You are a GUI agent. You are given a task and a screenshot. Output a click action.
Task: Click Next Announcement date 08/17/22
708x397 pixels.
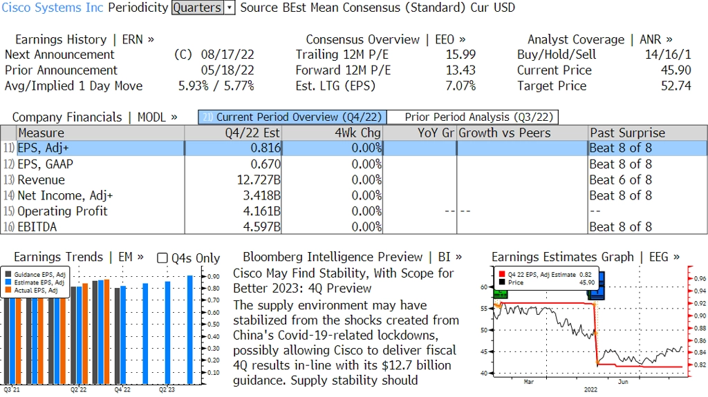pyautogui.click(x=227, y=55)
